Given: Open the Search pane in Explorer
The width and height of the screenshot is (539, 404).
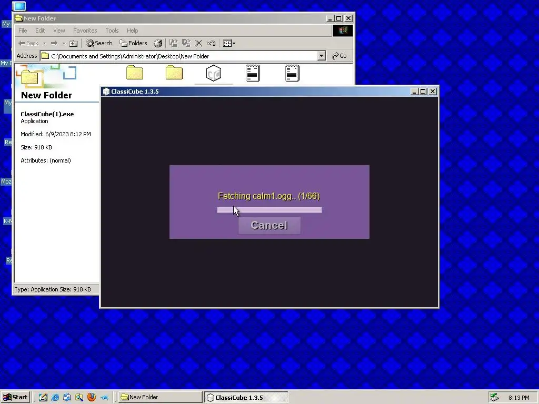Looking at the screenshot, I should [x=99, y=43].
